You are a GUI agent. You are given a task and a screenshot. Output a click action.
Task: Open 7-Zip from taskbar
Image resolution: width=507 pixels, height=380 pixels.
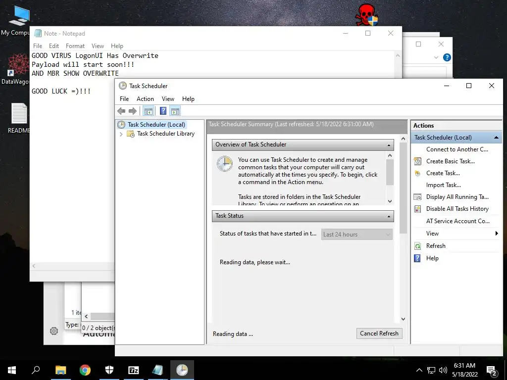(x=134, y=370)
